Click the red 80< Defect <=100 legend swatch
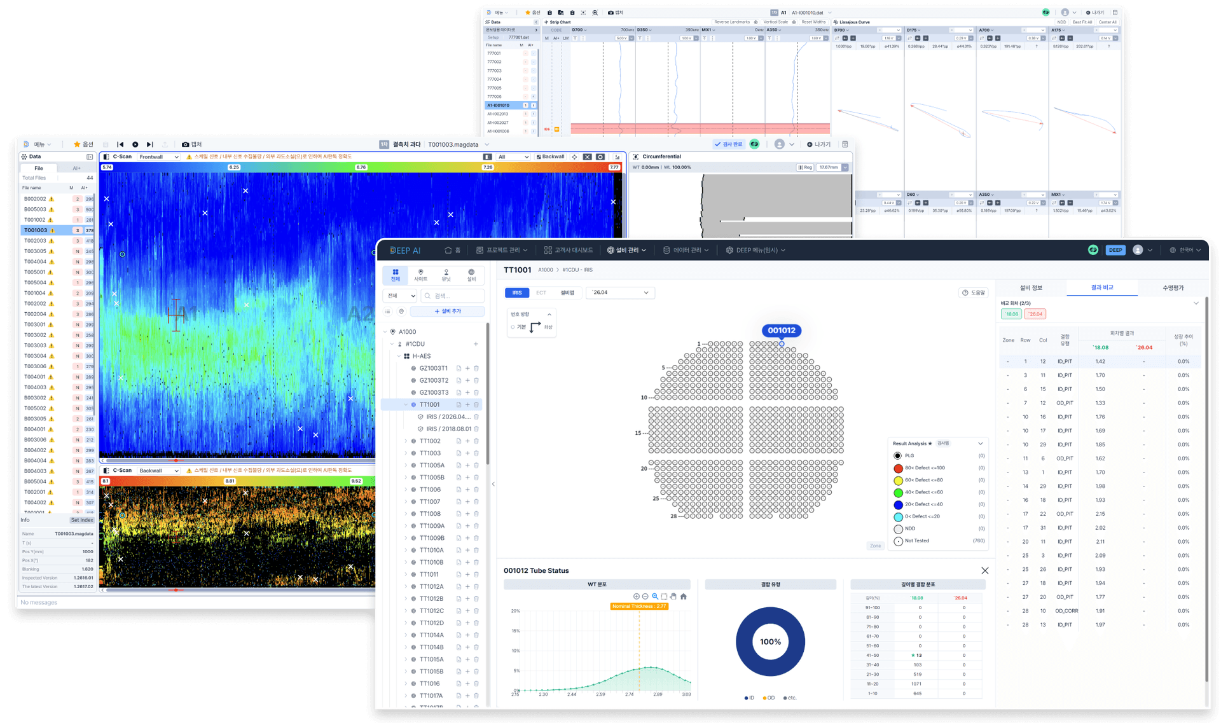Image resolution: width=1221 pixels, height=723 pixels. coord(898,468)
